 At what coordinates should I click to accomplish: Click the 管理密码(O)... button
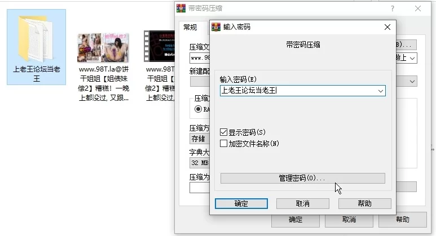tap(302, 178)
